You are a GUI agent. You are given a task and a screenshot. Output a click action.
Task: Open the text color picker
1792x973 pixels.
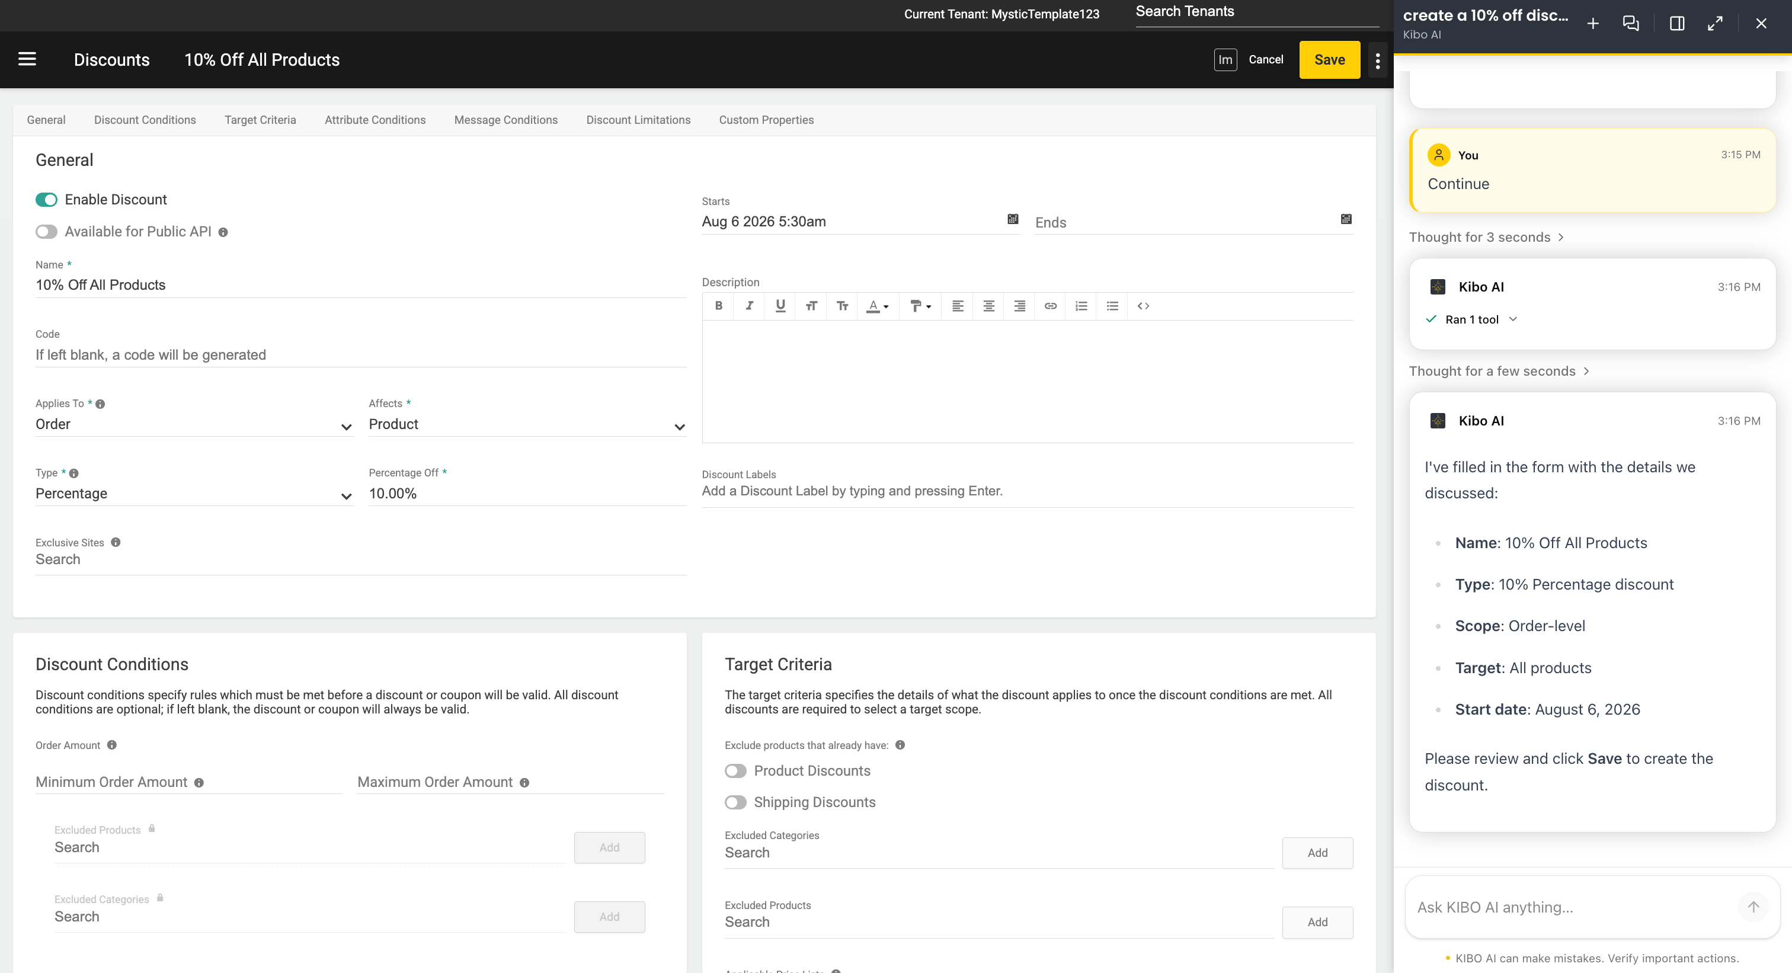tap(877, 305)
